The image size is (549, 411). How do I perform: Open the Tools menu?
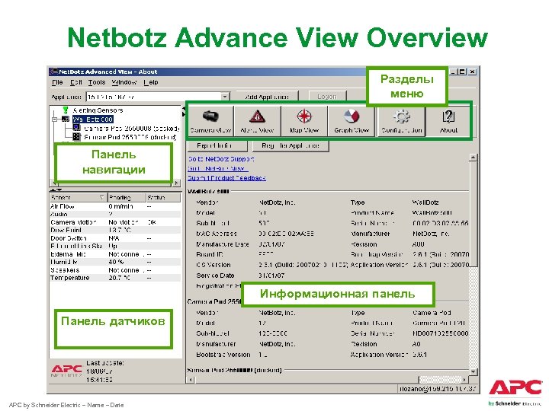coord(97,82)
